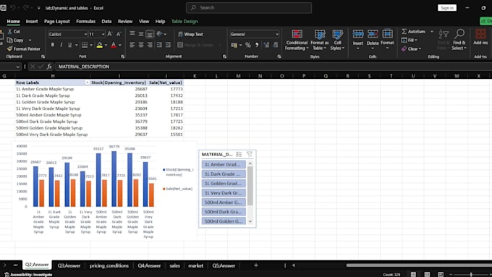Align text left
This screenshot has width=492, height=277.
(132, 45)
